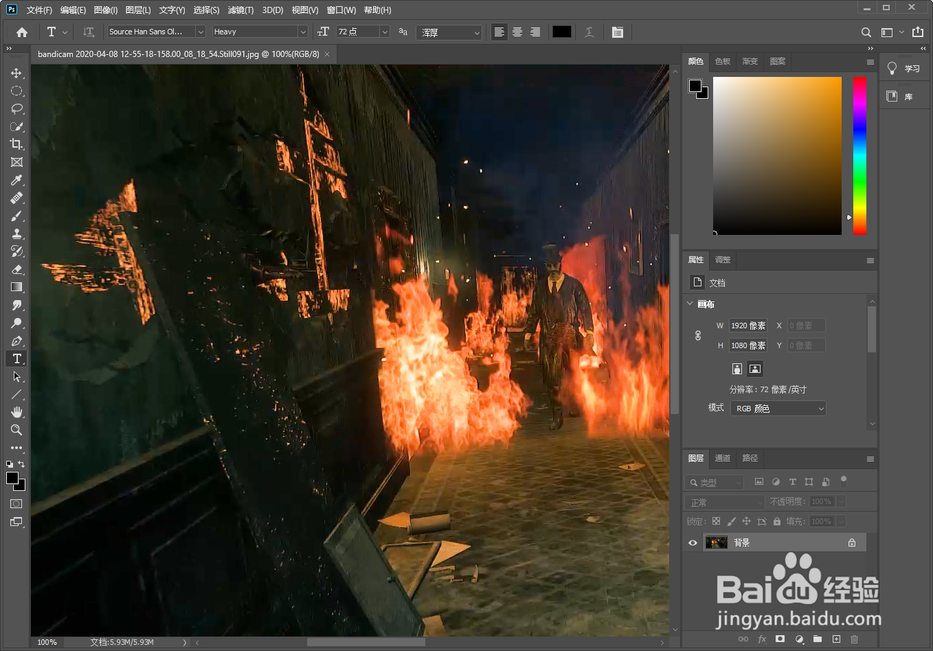Toggle the Character and Paragraph panels icon
The height and width of the screenshot is (651, 933).
(x=618, y=32)
